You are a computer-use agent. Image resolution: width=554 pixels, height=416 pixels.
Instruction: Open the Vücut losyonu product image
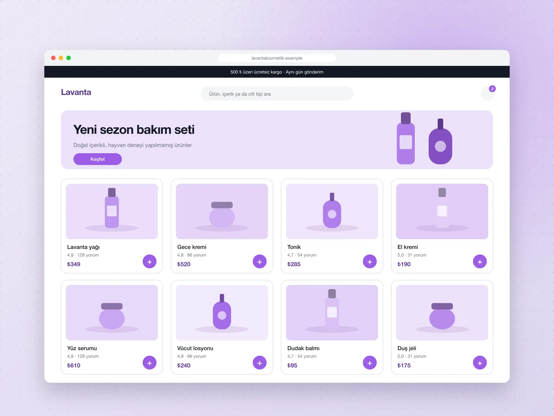point(222,313)
